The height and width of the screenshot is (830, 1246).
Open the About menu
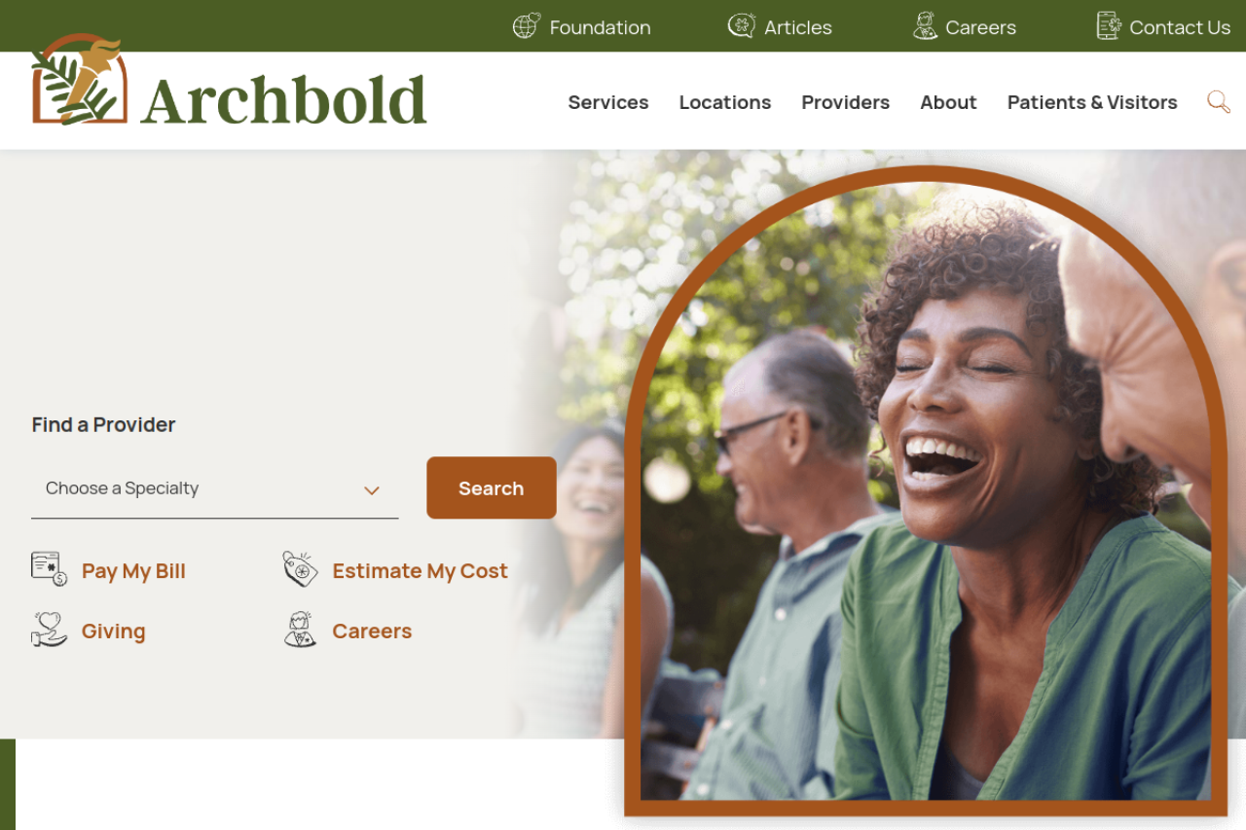click(x=948, y=102)
